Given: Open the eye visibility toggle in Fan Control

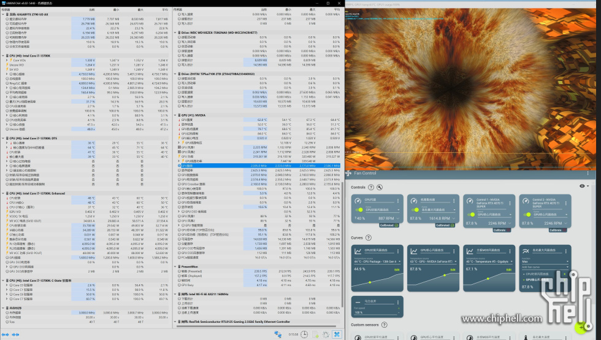Looking at the screenshot, I should point(582,186).
